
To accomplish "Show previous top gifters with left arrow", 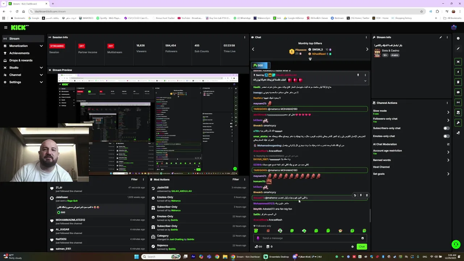I will (253, 49).
